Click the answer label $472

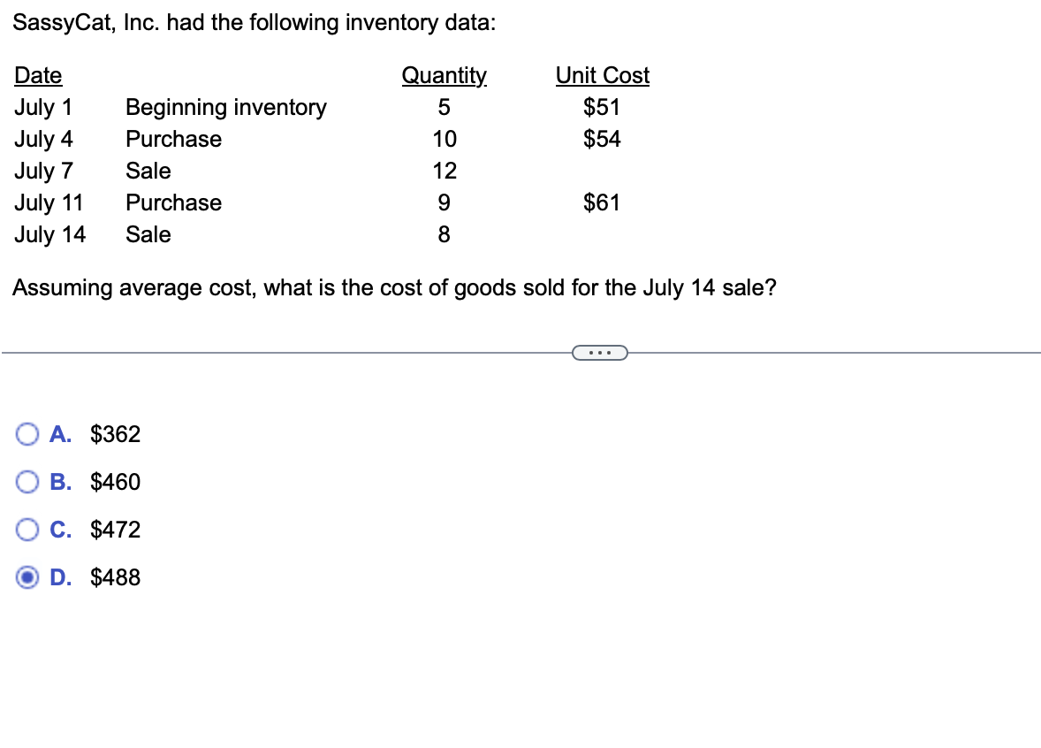(116, 529)
